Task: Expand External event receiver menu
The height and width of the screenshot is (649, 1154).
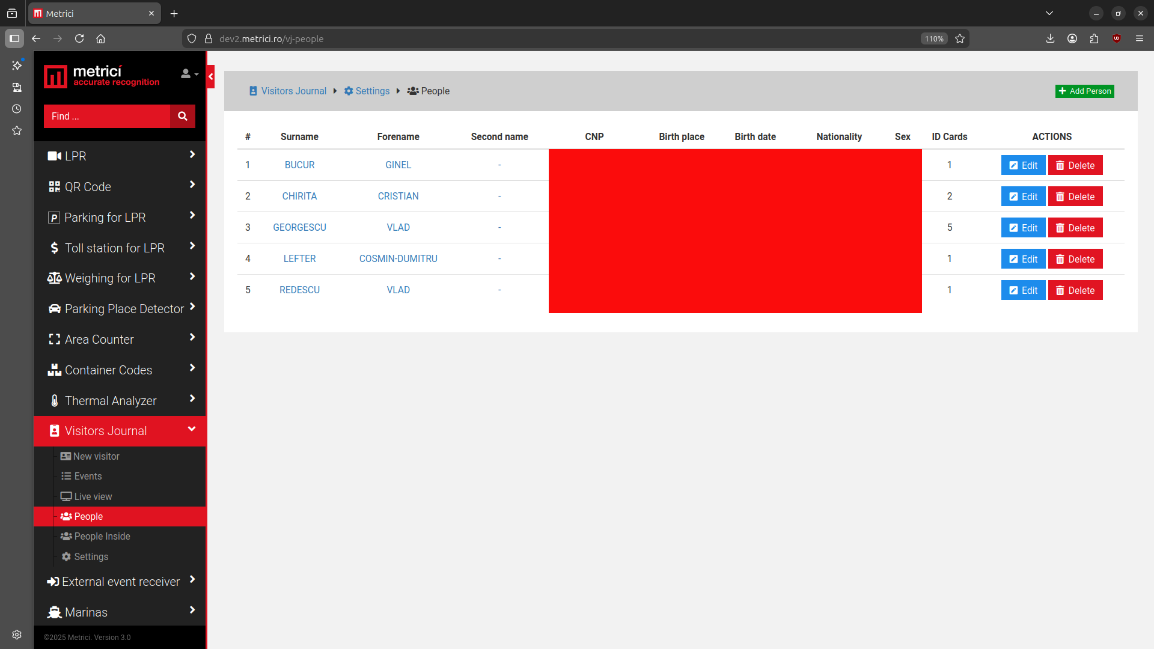Action: click(x=120, y=582)
